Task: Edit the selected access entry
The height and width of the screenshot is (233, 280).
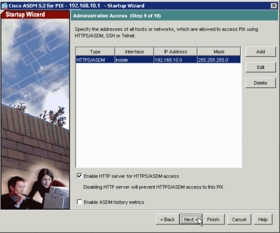Action: click(x=260, y=67)
